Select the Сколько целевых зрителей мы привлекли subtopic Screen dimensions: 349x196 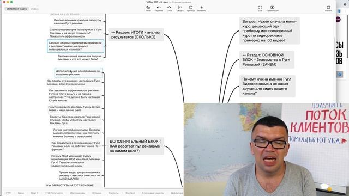point(75,46)
